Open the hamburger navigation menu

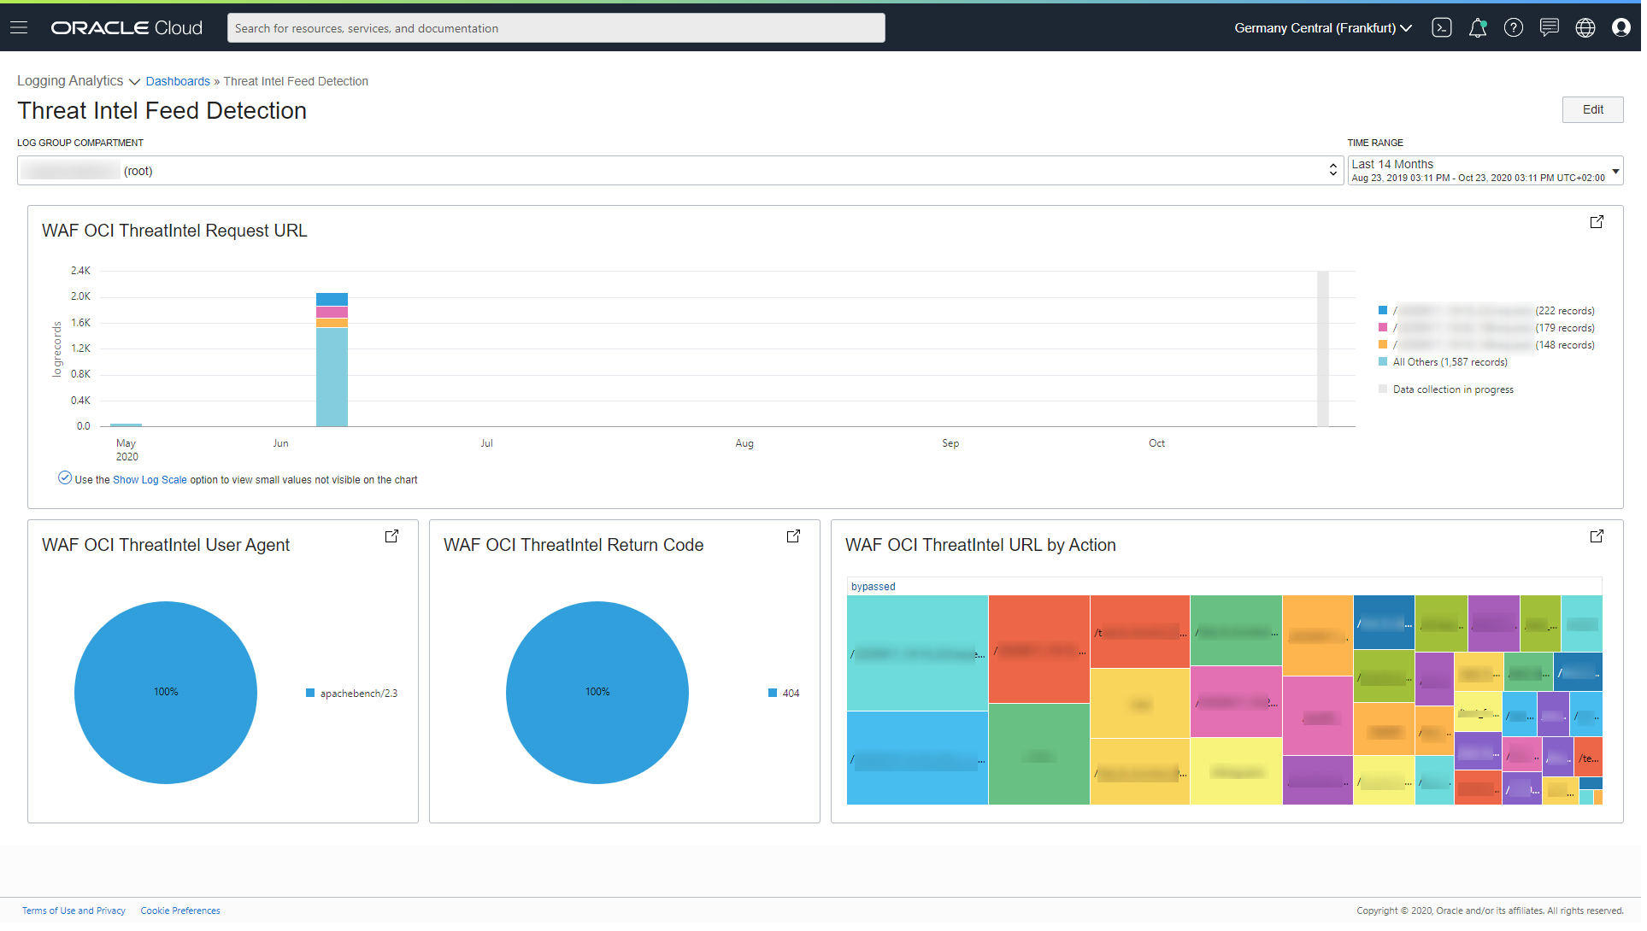pyautogui.click(x=19, y=28)
